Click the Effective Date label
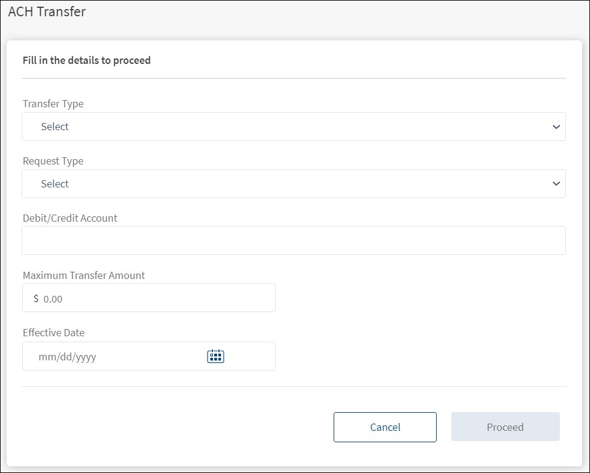The image size is (590, 473). point(54,333)
